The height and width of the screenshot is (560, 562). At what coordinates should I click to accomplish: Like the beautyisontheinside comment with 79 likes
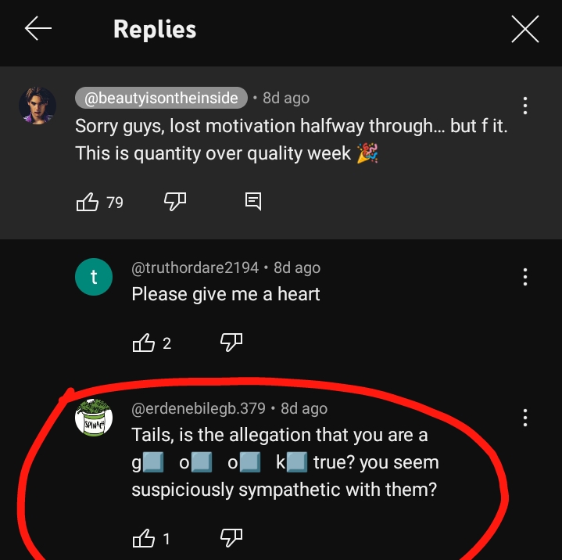87,202
